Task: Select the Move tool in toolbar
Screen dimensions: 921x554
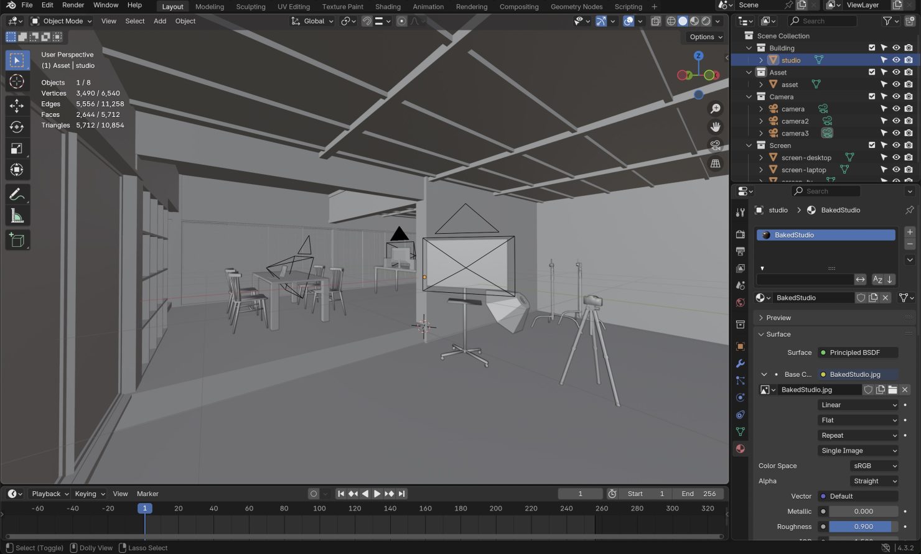Action: [x=17, y=105]
